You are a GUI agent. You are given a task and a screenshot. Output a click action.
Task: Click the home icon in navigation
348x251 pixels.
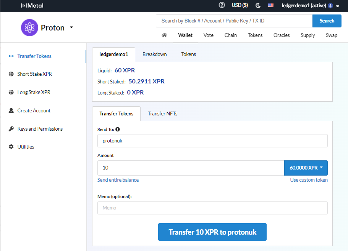coord(164,35)
